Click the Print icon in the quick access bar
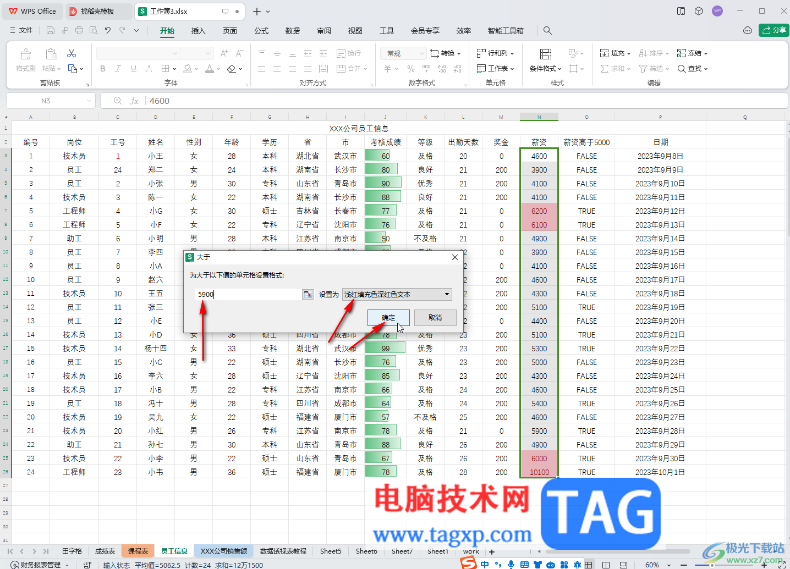This screenshot has width=790, height=569. click(79, 30)
